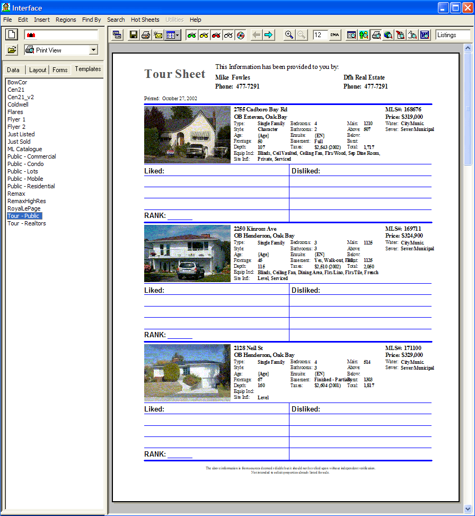Click the blue chart window icon

coord(425,35)
